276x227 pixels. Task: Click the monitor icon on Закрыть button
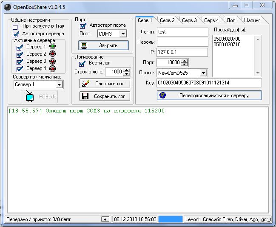click(x=84, y=45)
